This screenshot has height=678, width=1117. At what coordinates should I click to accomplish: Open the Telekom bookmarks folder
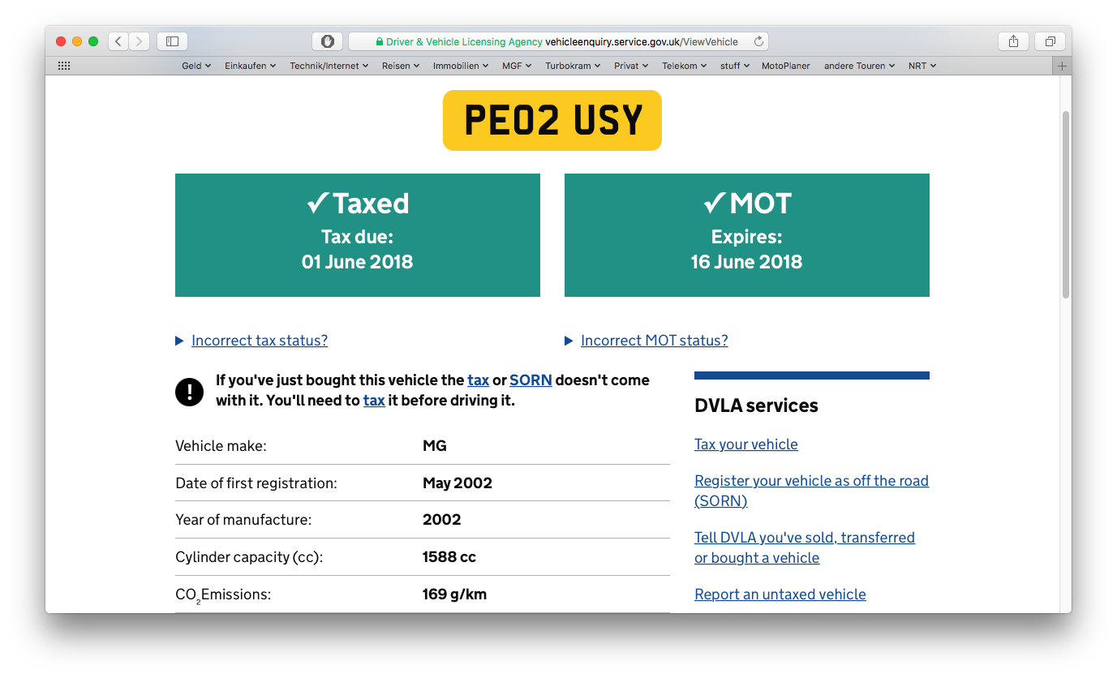pos(684,66)
